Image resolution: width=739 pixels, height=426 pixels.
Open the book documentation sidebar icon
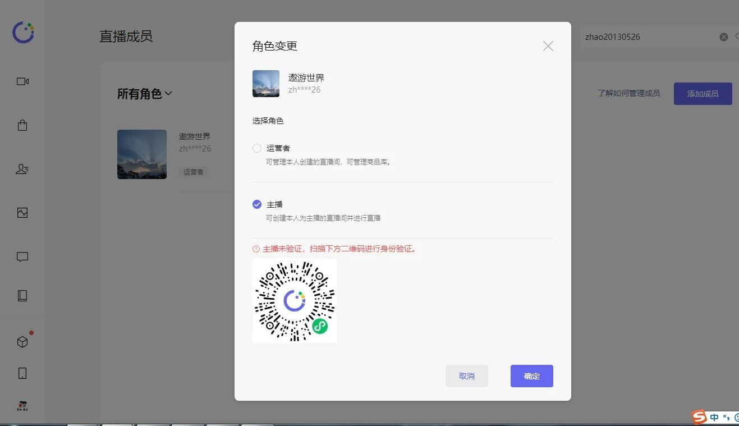(x=22, y=296)
